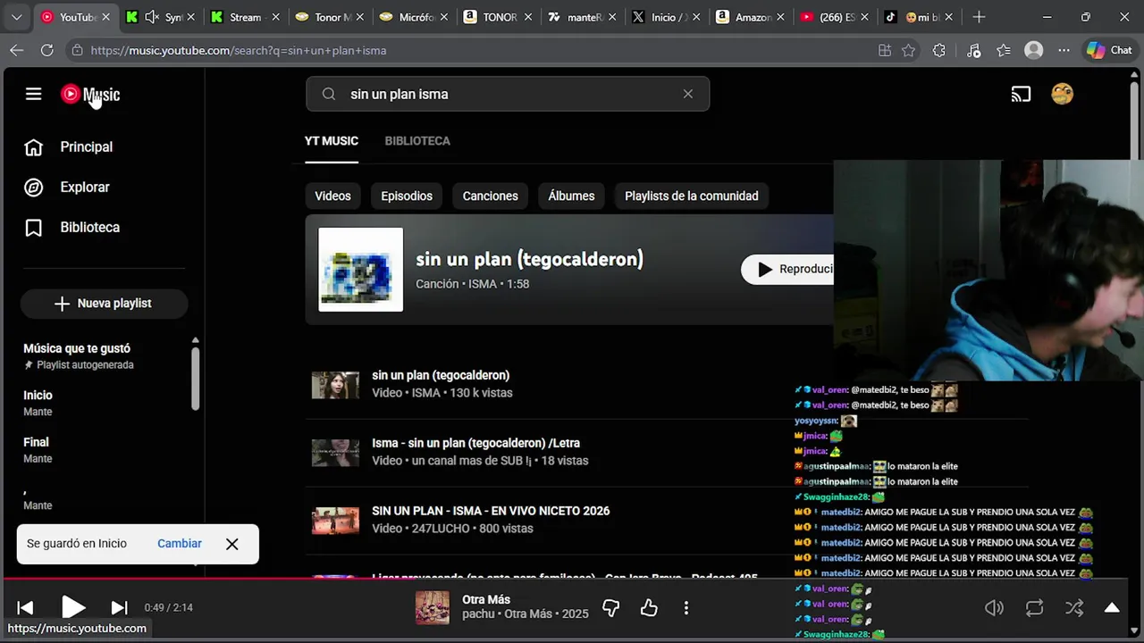Open the browser profile icon
1144x643 pixels.
pos(1034,51)
